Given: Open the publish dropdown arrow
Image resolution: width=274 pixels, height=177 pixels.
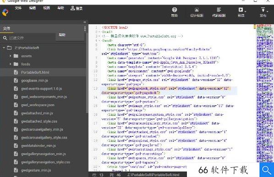Looking at the screenshot, I should point(268,11).
